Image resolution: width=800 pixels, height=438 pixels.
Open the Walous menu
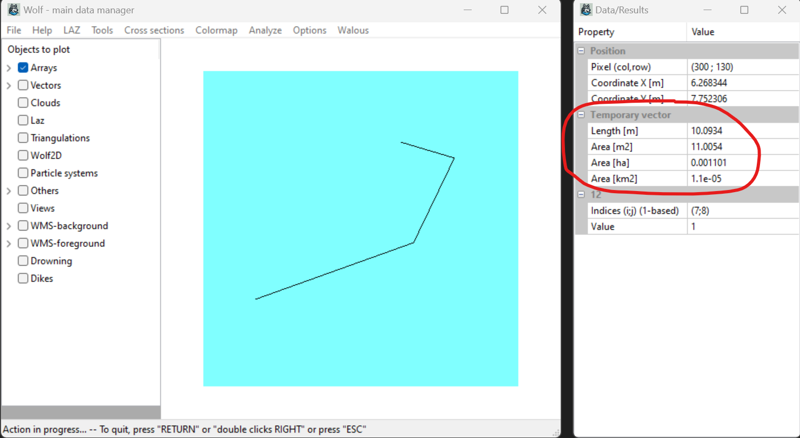coord(353,30)
